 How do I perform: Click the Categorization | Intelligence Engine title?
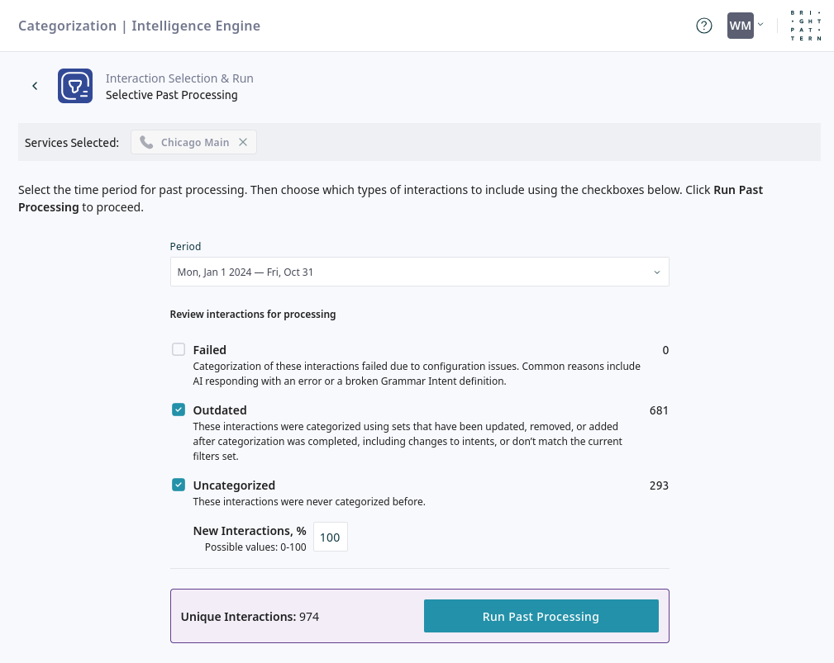139,26
